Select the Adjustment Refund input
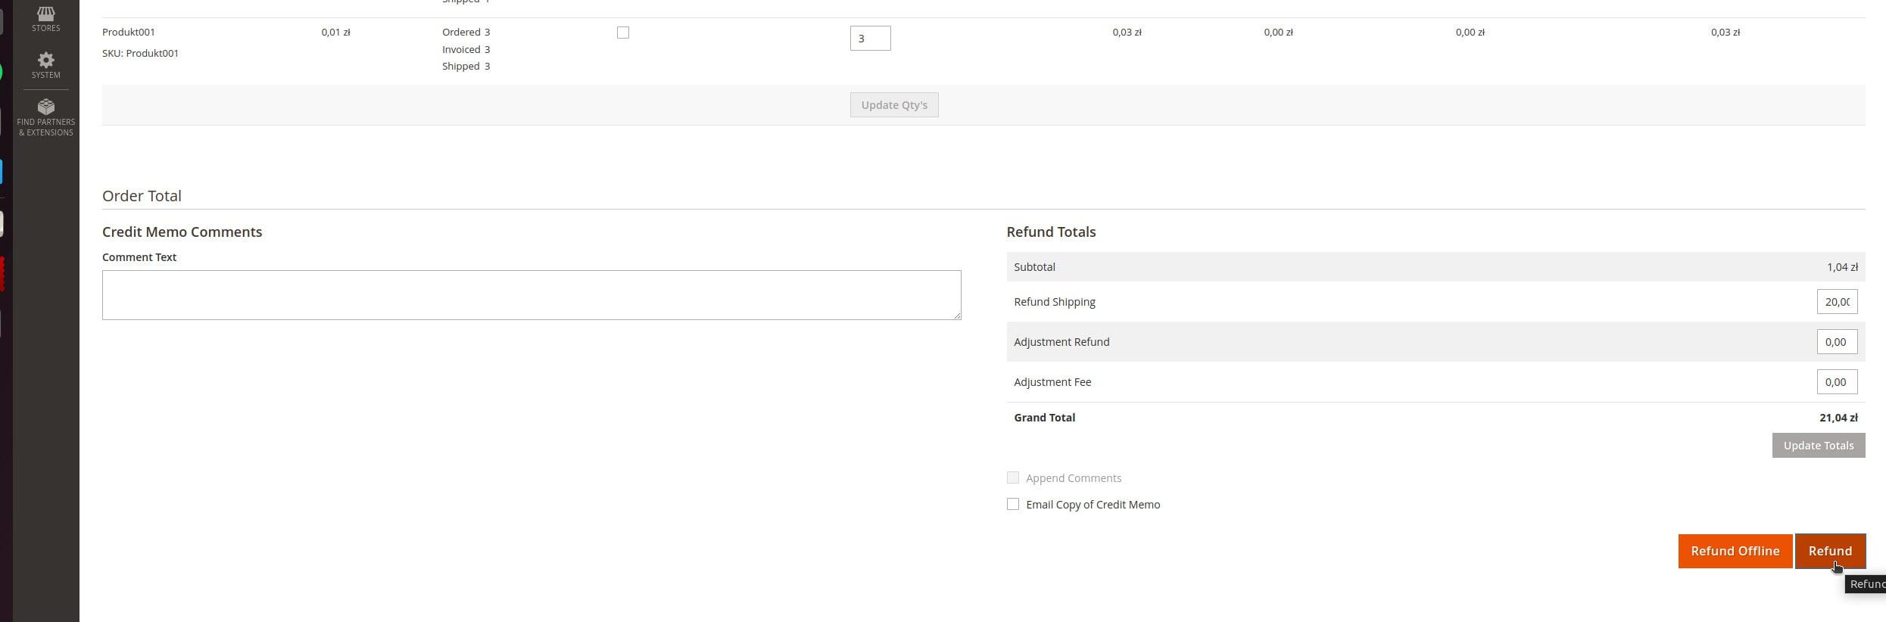The image size is (1886, 622). point(1836,342)
